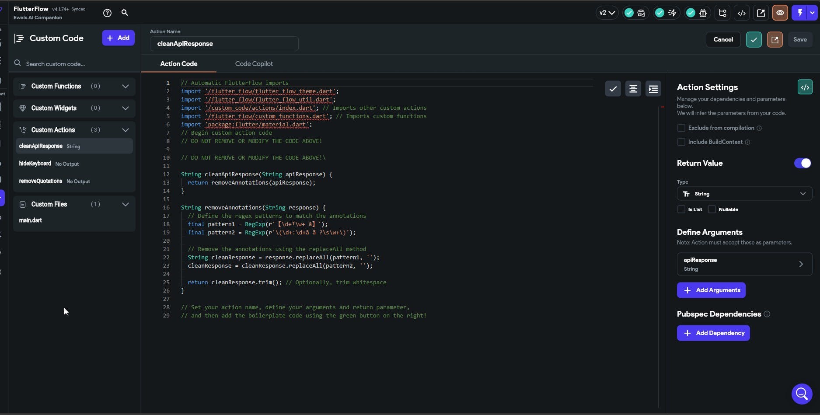Screen dimensions: 820x415
Task: Open the return Type String dropdown
Action: [744, 194]
